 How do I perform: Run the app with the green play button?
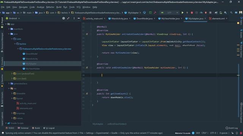(183, 12)
